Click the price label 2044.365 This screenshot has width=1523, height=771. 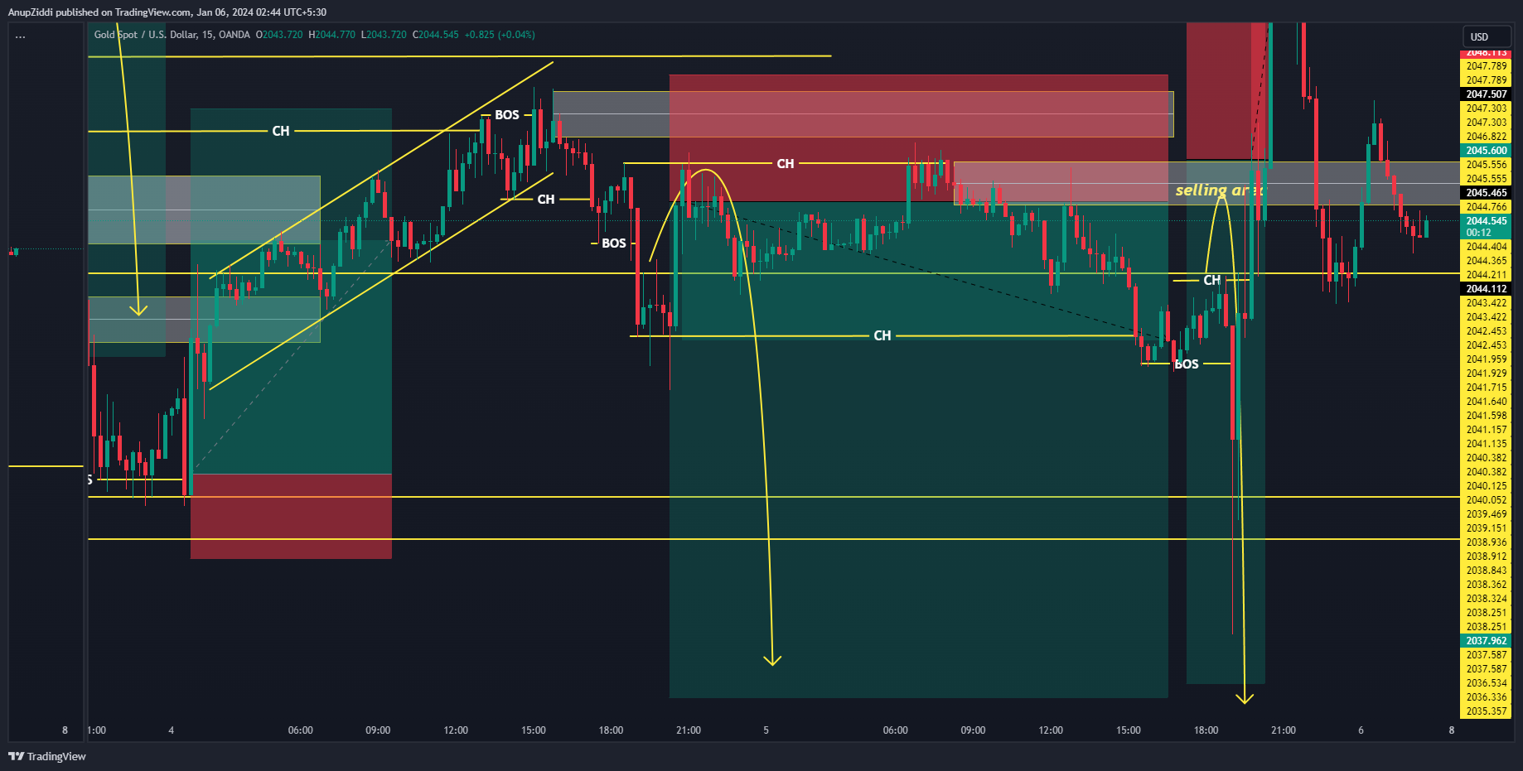1487,261
